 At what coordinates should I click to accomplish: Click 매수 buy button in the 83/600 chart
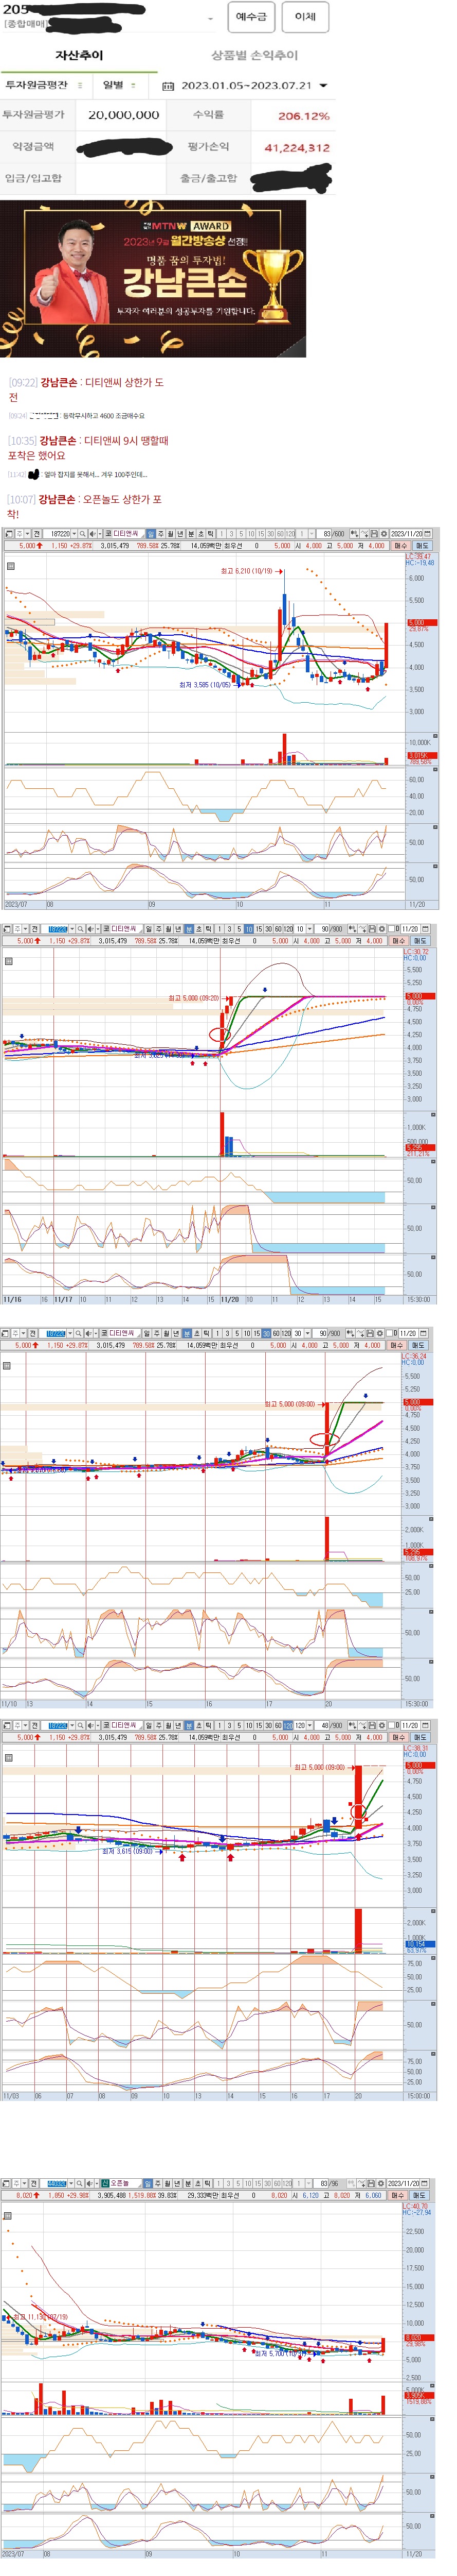click(400, 546)
